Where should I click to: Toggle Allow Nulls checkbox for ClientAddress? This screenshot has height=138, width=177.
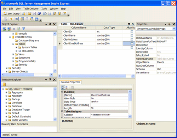point(132,40)
